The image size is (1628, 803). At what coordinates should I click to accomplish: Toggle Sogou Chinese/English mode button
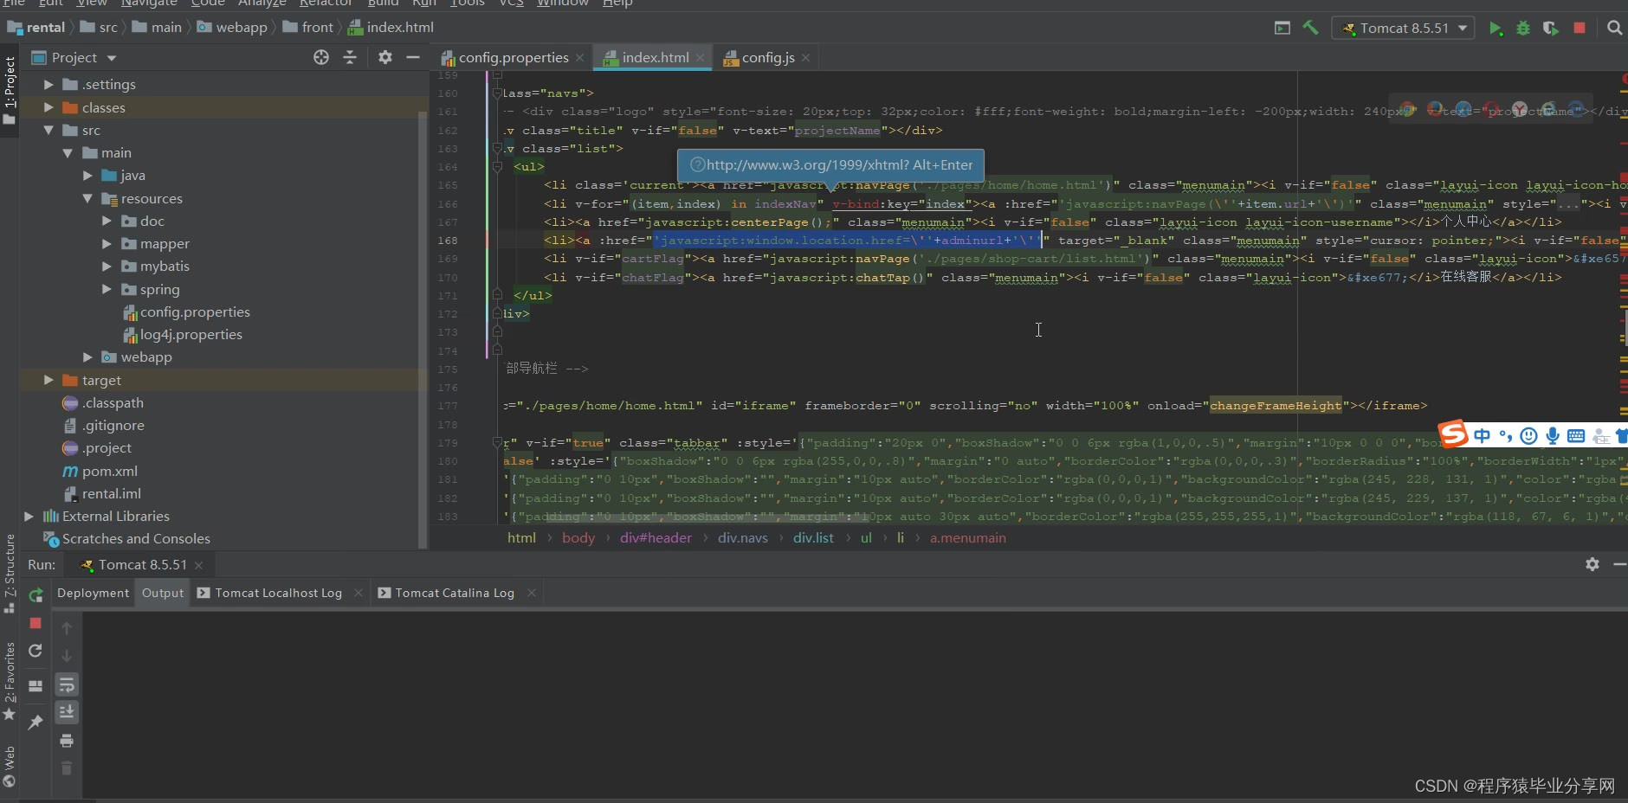[1483, 435]
